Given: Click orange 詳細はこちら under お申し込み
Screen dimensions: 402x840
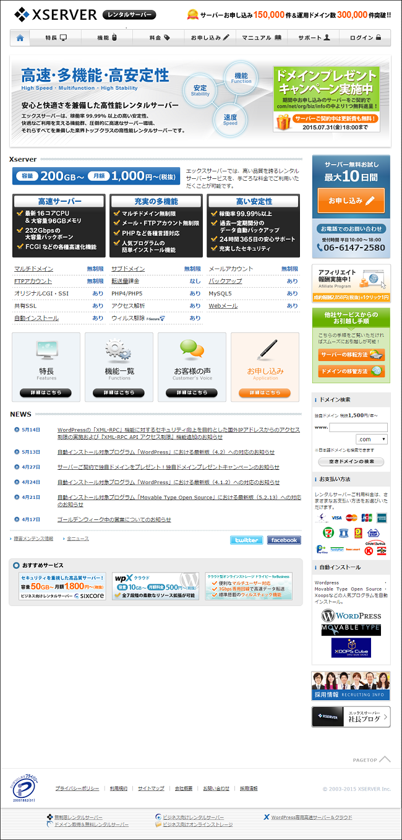Looking at the screenshot, I should [265, 393].
